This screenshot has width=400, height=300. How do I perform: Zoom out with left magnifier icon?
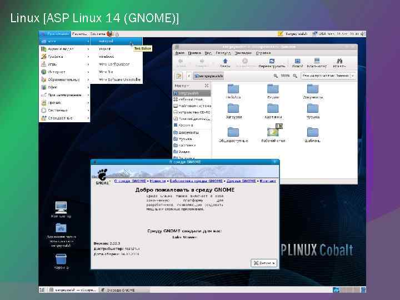tap(276, 76)
